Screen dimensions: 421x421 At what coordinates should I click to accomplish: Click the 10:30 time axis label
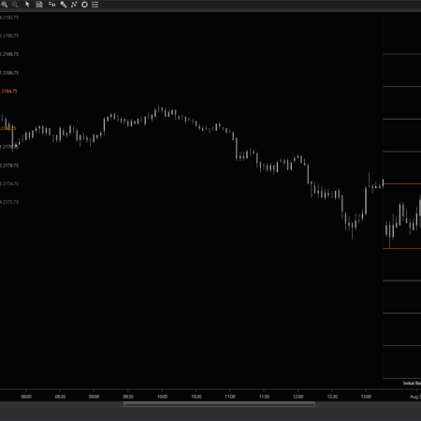click(x=196, y=397)
